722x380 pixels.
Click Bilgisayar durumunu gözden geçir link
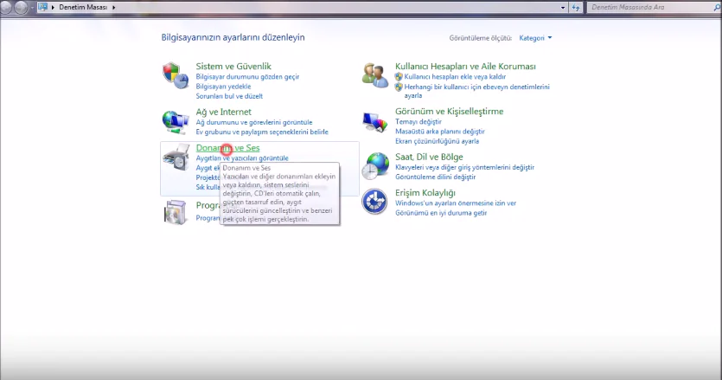tap(247, 76)
